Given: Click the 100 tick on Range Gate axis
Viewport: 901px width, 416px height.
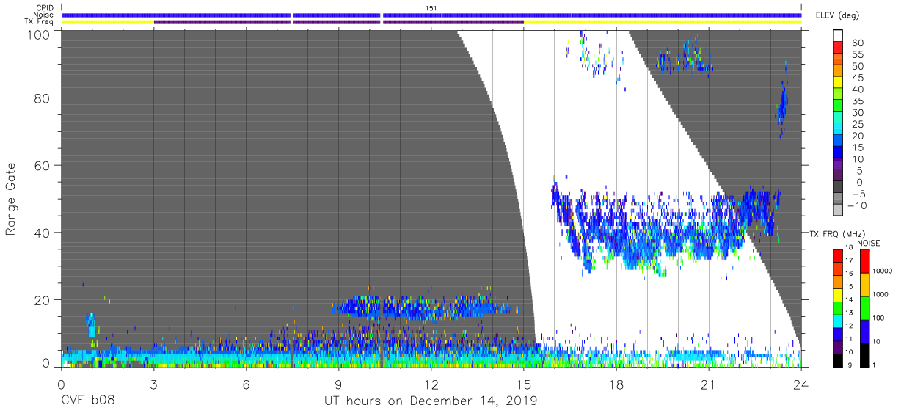Looking at the screenshot, I should pyautogui.click(x=40, y=35).
